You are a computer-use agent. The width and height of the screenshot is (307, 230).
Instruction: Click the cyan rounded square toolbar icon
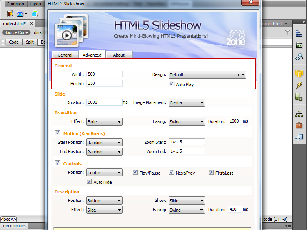(35, 14)
